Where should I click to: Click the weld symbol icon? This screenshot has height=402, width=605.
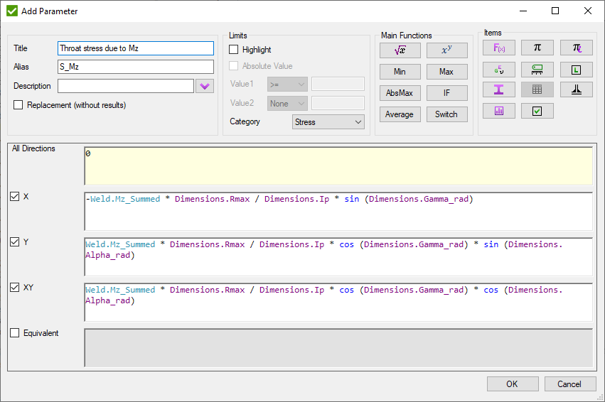click(576, 90)
